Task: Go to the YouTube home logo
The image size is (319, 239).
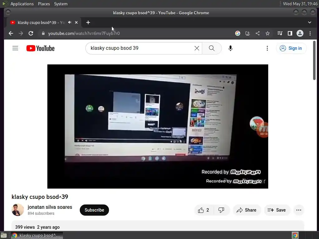Action: point(40,48)
